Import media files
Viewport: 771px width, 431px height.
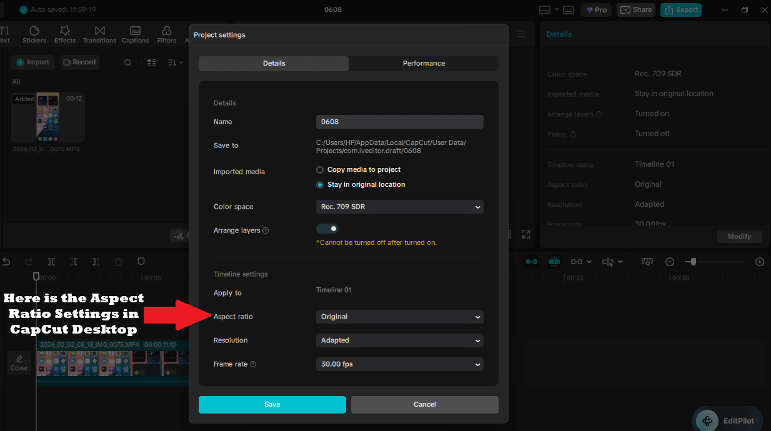(x=32, y=62)
